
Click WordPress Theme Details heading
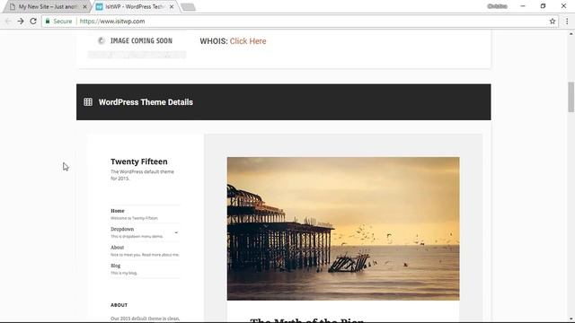[146, 102]
